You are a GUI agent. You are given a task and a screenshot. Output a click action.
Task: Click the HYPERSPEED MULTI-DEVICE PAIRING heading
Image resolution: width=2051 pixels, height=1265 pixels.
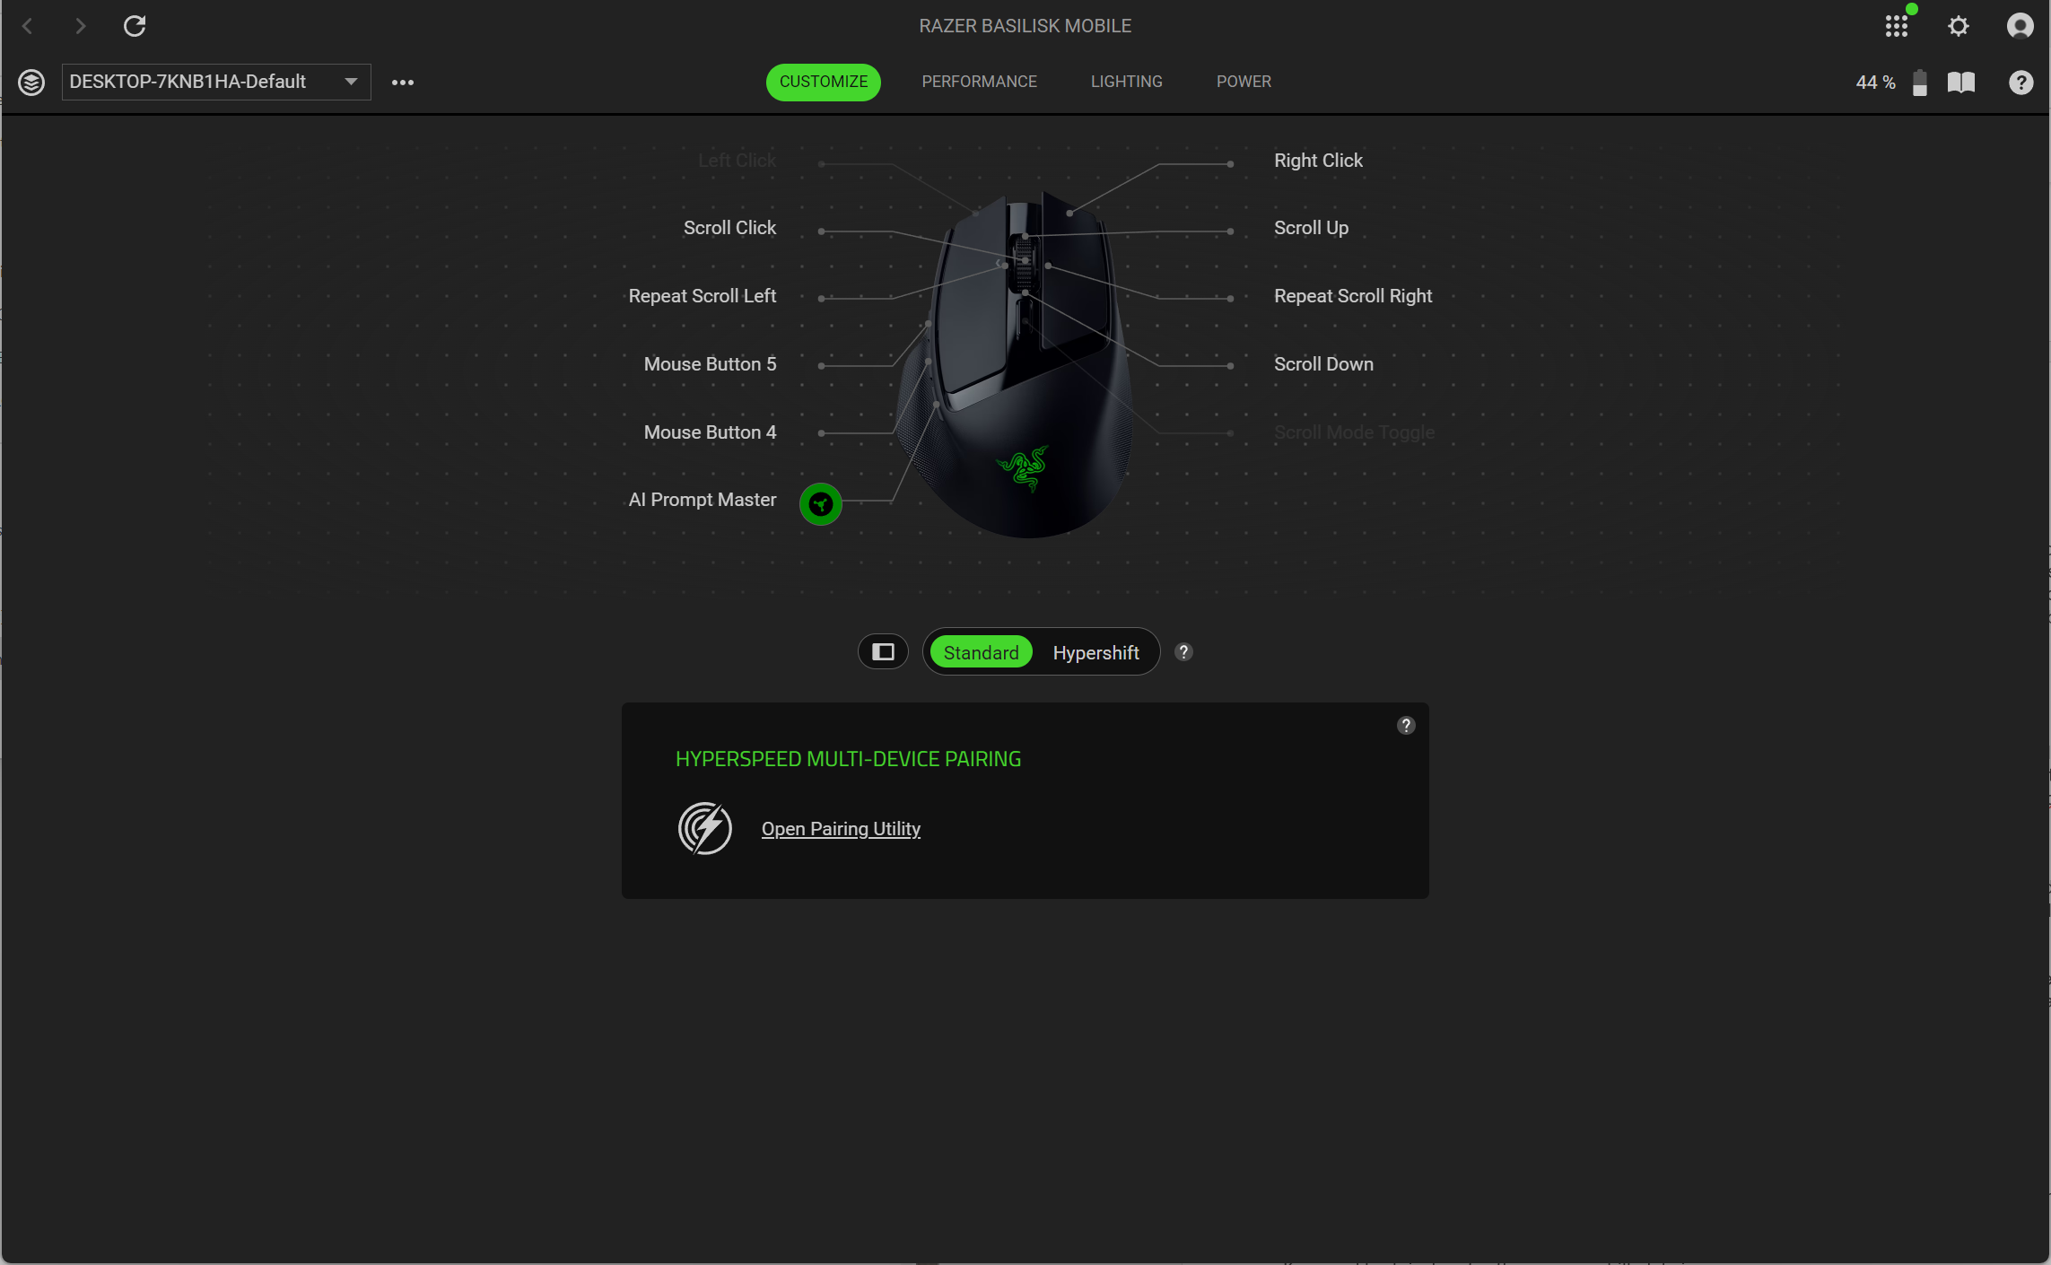pyautogui.click(x=848, y=759)
